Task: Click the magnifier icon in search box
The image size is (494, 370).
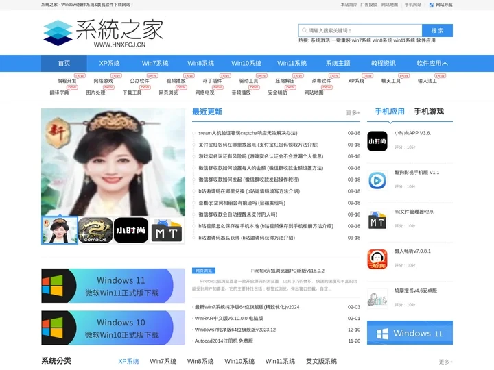Action: point(305,31)
